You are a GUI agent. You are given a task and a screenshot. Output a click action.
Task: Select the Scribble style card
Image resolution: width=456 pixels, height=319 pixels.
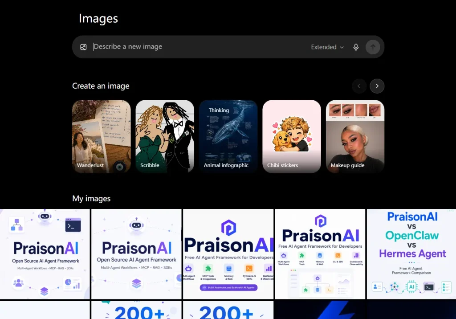[165, 136]
